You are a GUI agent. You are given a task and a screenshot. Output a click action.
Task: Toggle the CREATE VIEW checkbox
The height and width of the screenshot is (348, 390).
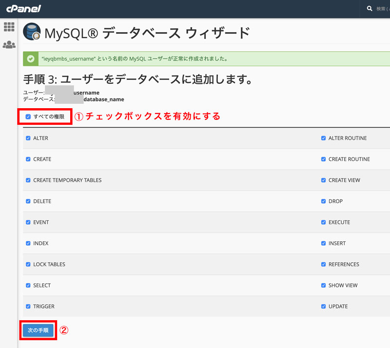pyautogui.click(x=323, y=180)
